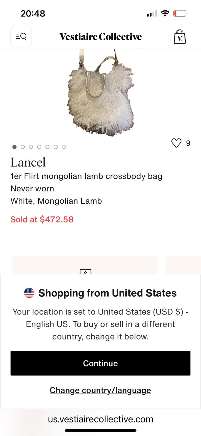Viewport: 201px width, 436px height.
Task: Select the fourth image carousel dot
Action: click(39, 147)
